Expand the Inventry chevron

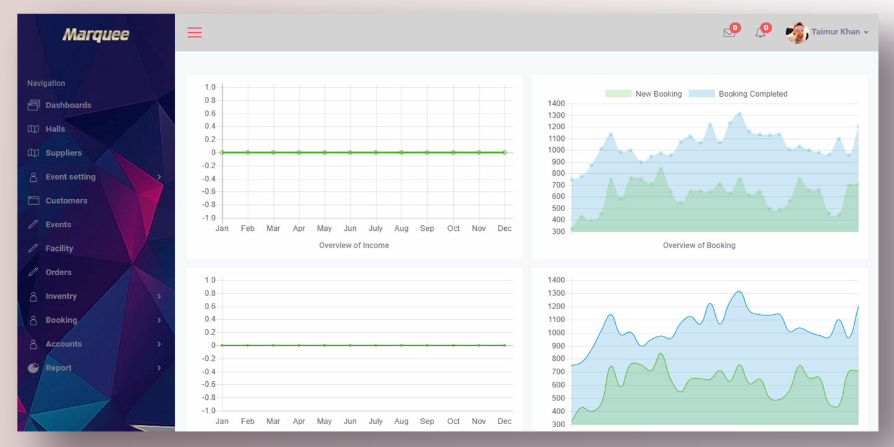(x=159, y=296)
